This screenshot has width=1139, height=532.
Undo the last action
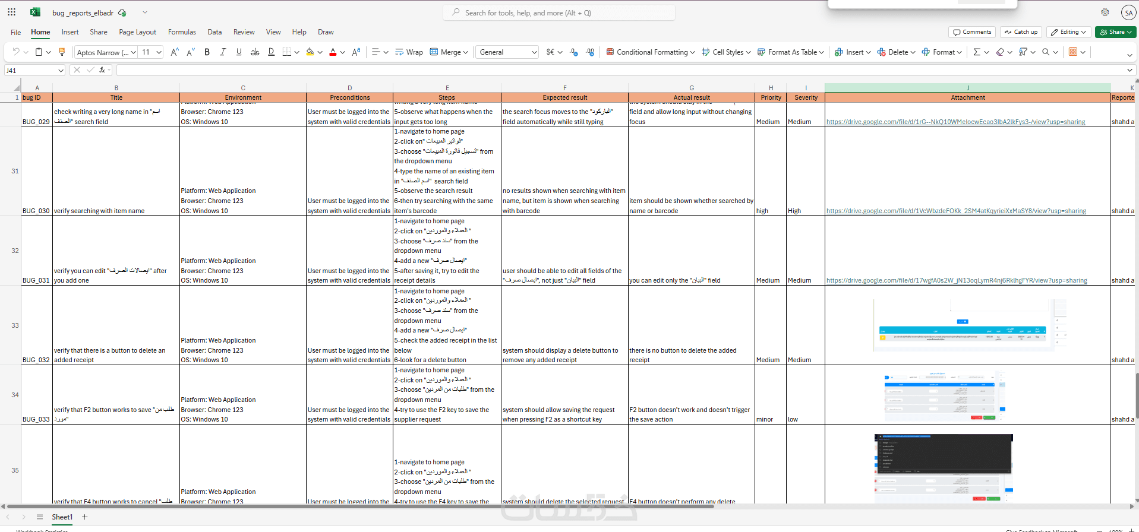16,52
